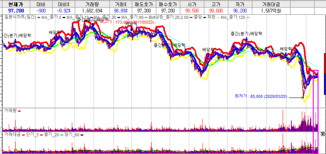Click the 장기_60 legend entry
The image size is (326, 154).
tap(72, 135)
